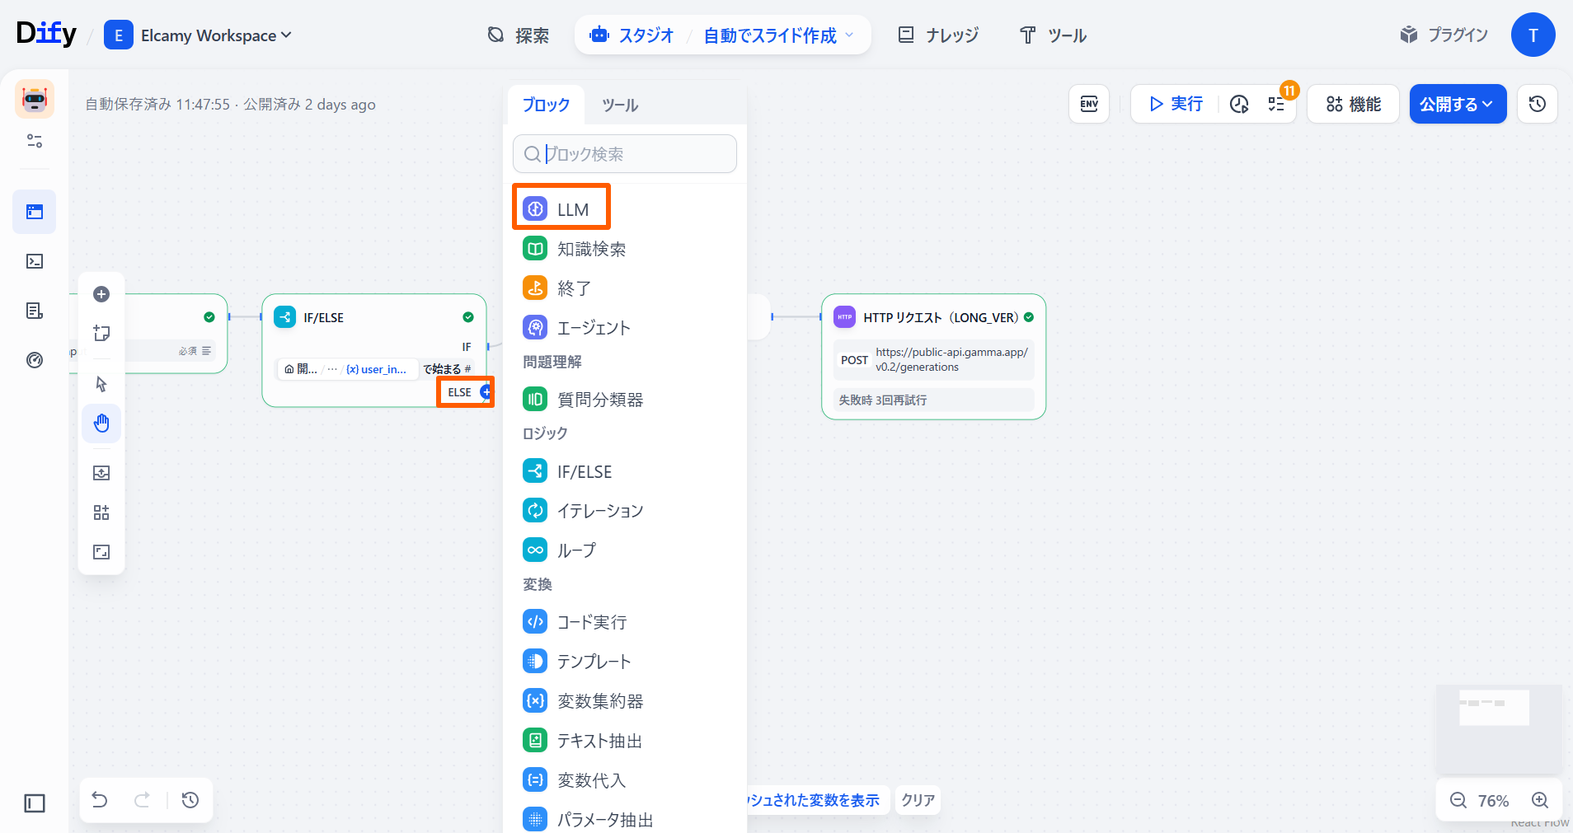Click the ENV environment variables icon
Image resolution: width=1573 pixels, height=833 pixels.
pyautogui.click(x=1088, y=104)
